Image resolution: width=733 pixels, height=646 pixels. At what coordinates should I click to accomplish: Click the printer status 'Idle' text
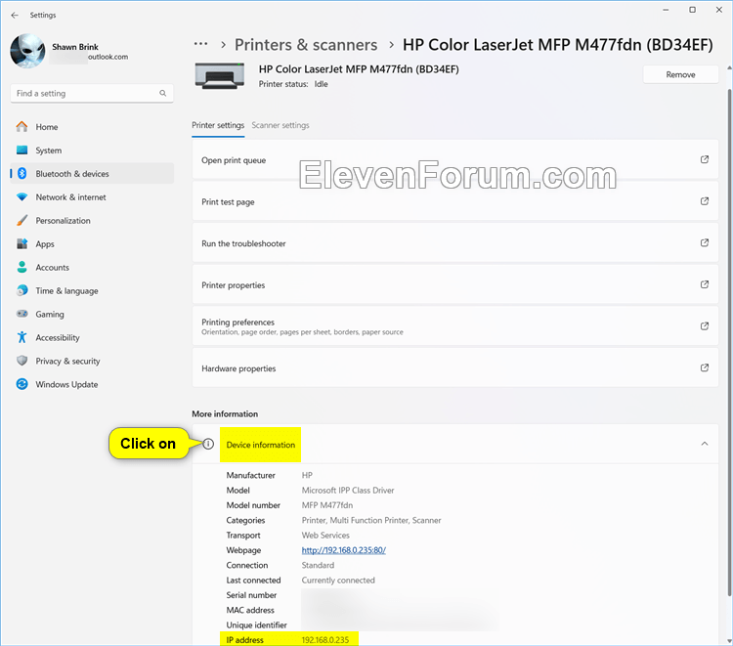[321, 84]
